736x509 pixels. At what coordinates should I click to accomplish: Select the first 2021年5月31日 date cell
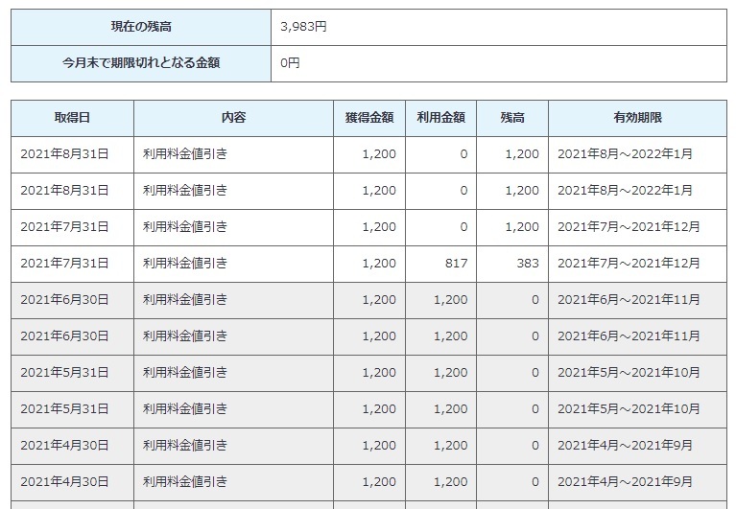point(64,373)
